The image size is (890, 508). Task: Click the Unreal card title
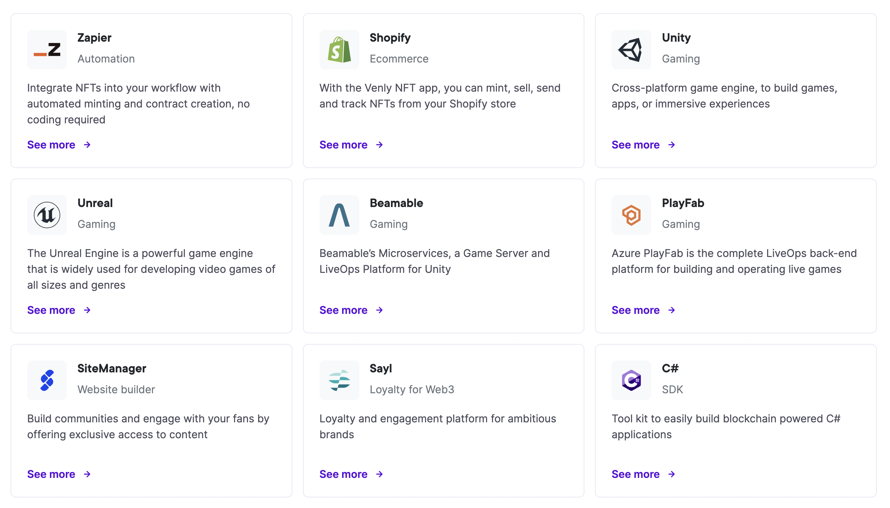[x=95, y=203]
